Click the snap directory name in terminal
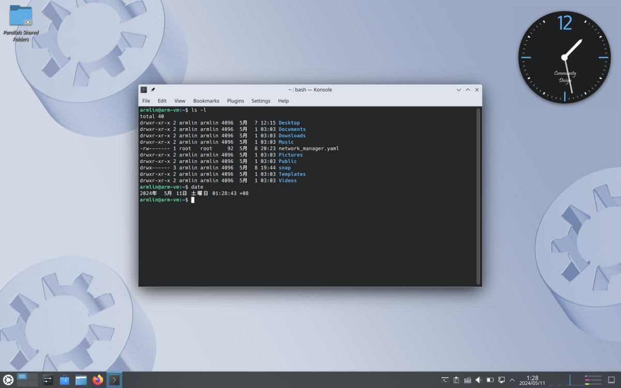The height and width of the screenshot is (388, 621). point(285,168)
